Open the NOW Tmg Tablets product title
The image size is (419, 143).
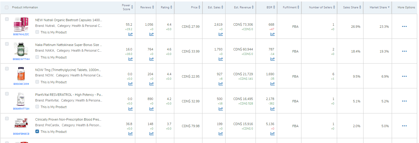coord(68,70)
